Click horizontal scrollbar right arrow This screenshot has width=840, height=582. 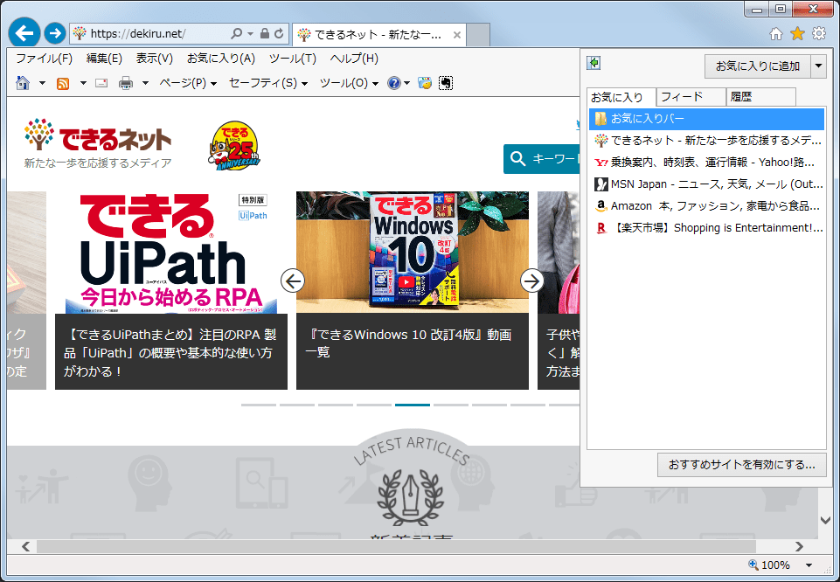click(x=799, y=547)
